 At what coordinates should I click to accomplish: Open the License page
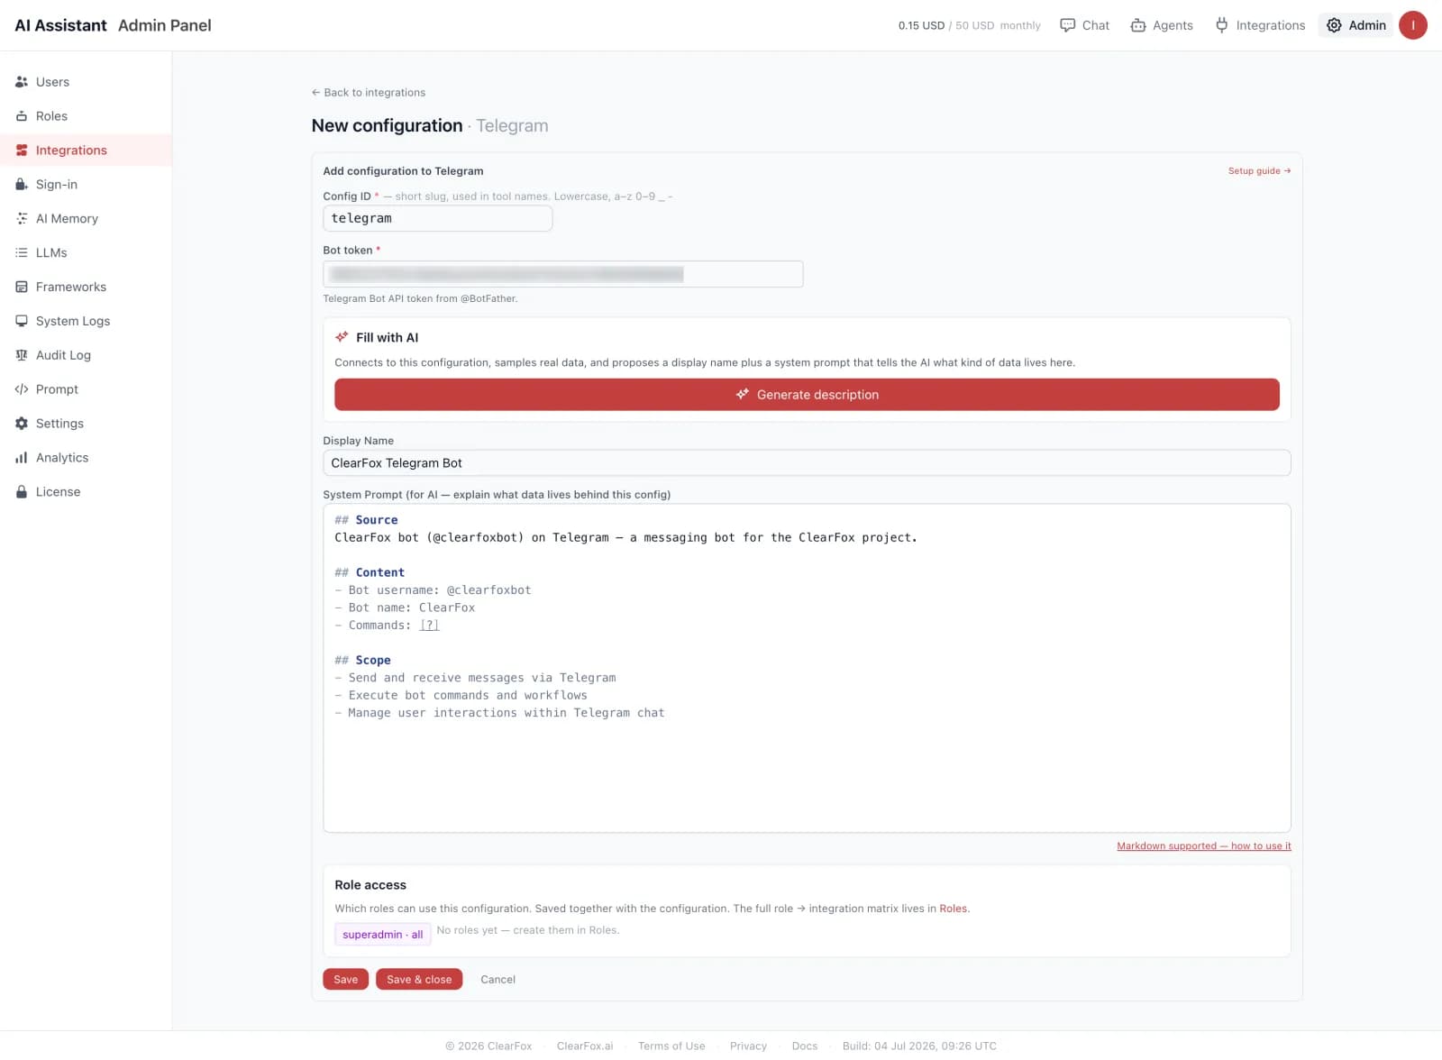click(86, 492)
